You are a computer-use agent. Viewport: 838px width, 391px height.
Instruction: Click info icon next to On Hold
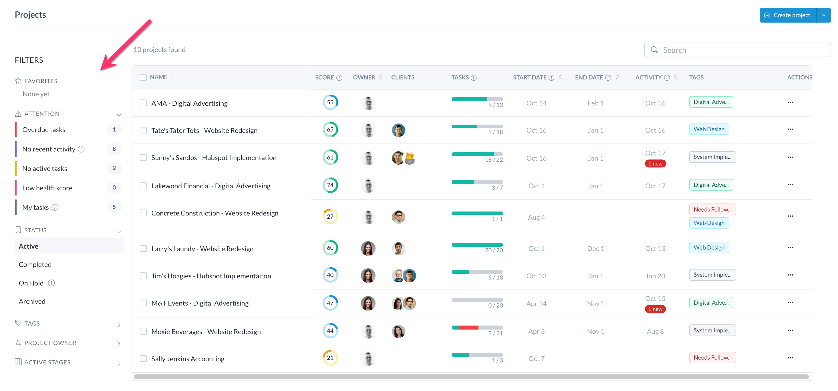click(x=51, y=283)
